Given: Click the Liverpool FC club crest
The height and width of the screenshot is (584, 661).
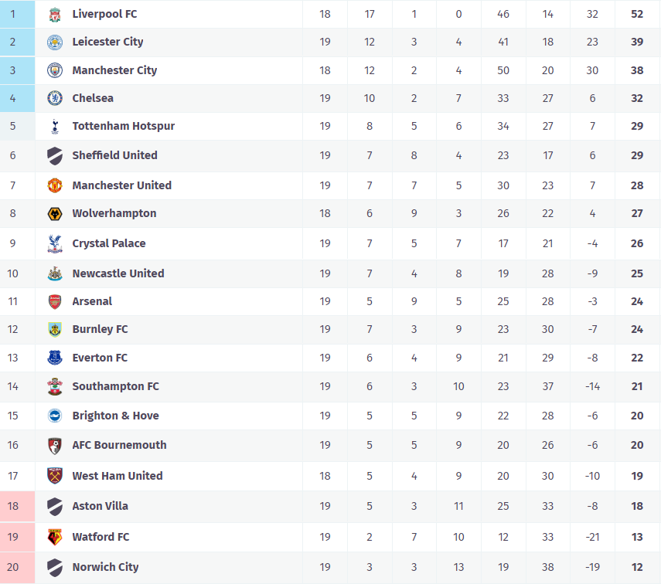Looking at the screenshot, I should click(x=55, y=14).
